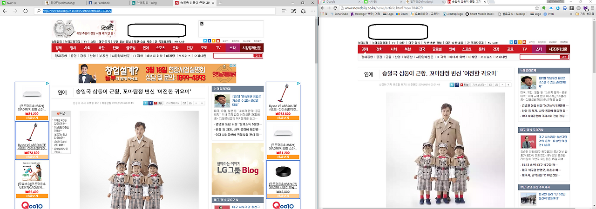
Task: Click the Chrome page vertical scrollbar
Action: (593, 46)
